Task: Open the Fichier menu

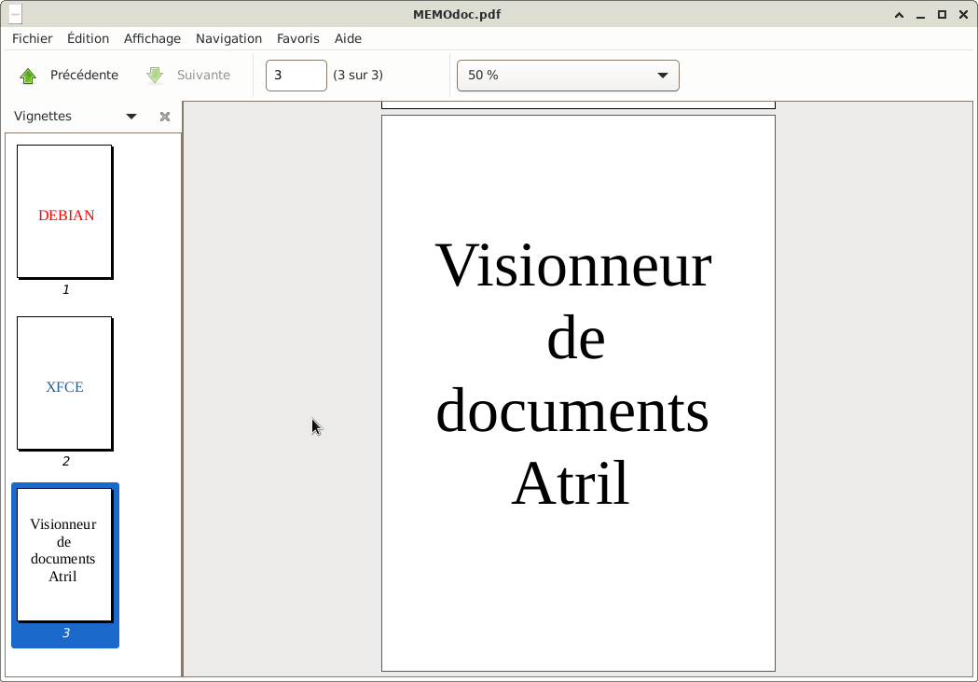Action: [33, 38]
